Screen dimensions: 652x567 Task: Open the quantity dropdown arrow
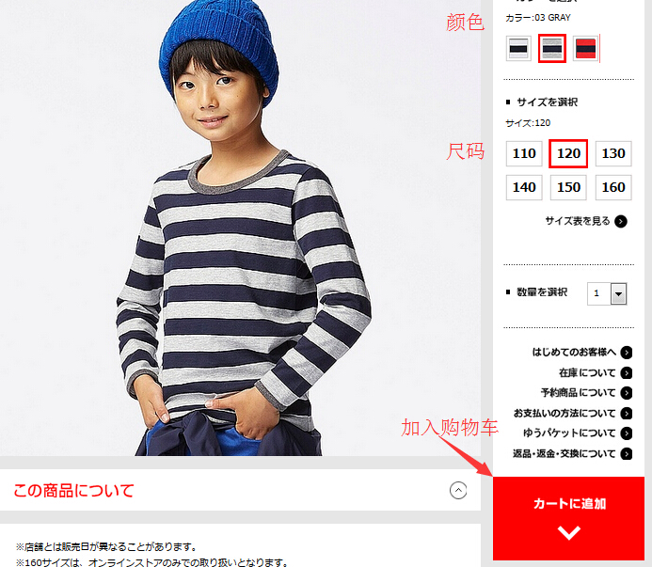pyautogui.click(x=619, y=294)
